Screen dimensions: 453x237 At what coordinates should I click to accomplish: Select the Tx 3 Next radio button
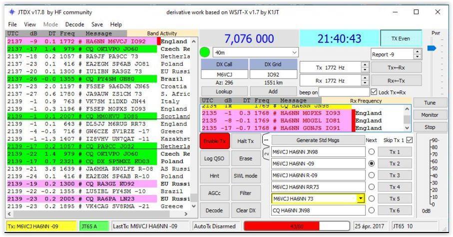[372, 175]
